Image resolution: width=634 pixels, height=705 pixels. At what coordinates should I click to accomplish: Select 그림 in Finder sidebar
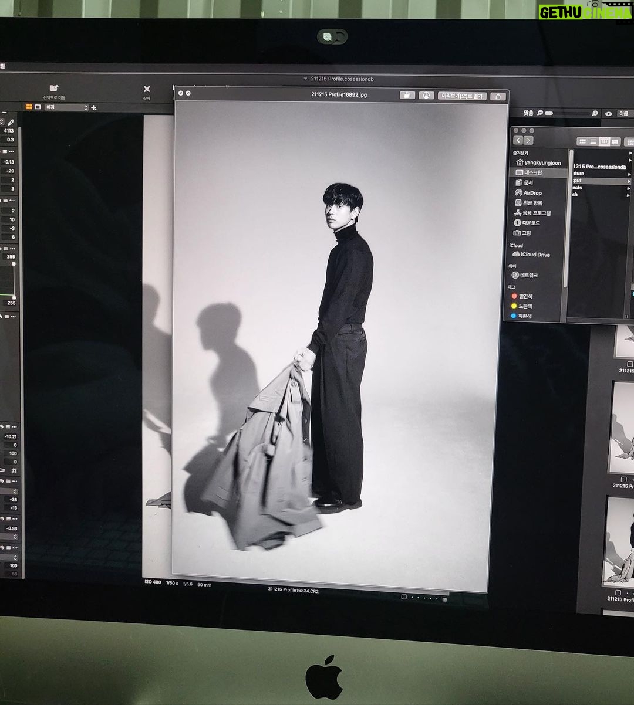pos(522,233)
